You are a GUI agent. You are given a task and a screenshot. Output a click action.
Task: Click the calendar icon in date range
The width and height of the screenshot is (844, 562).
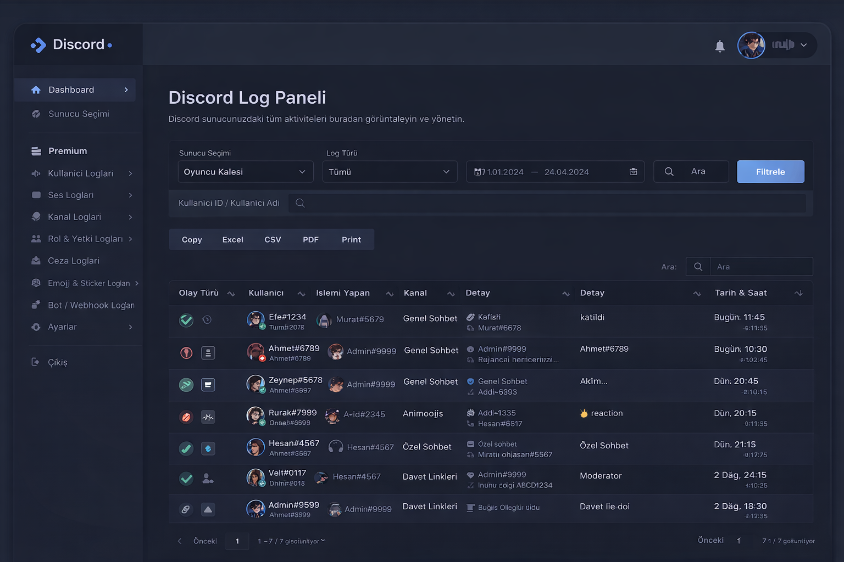(x=633, y=172)
